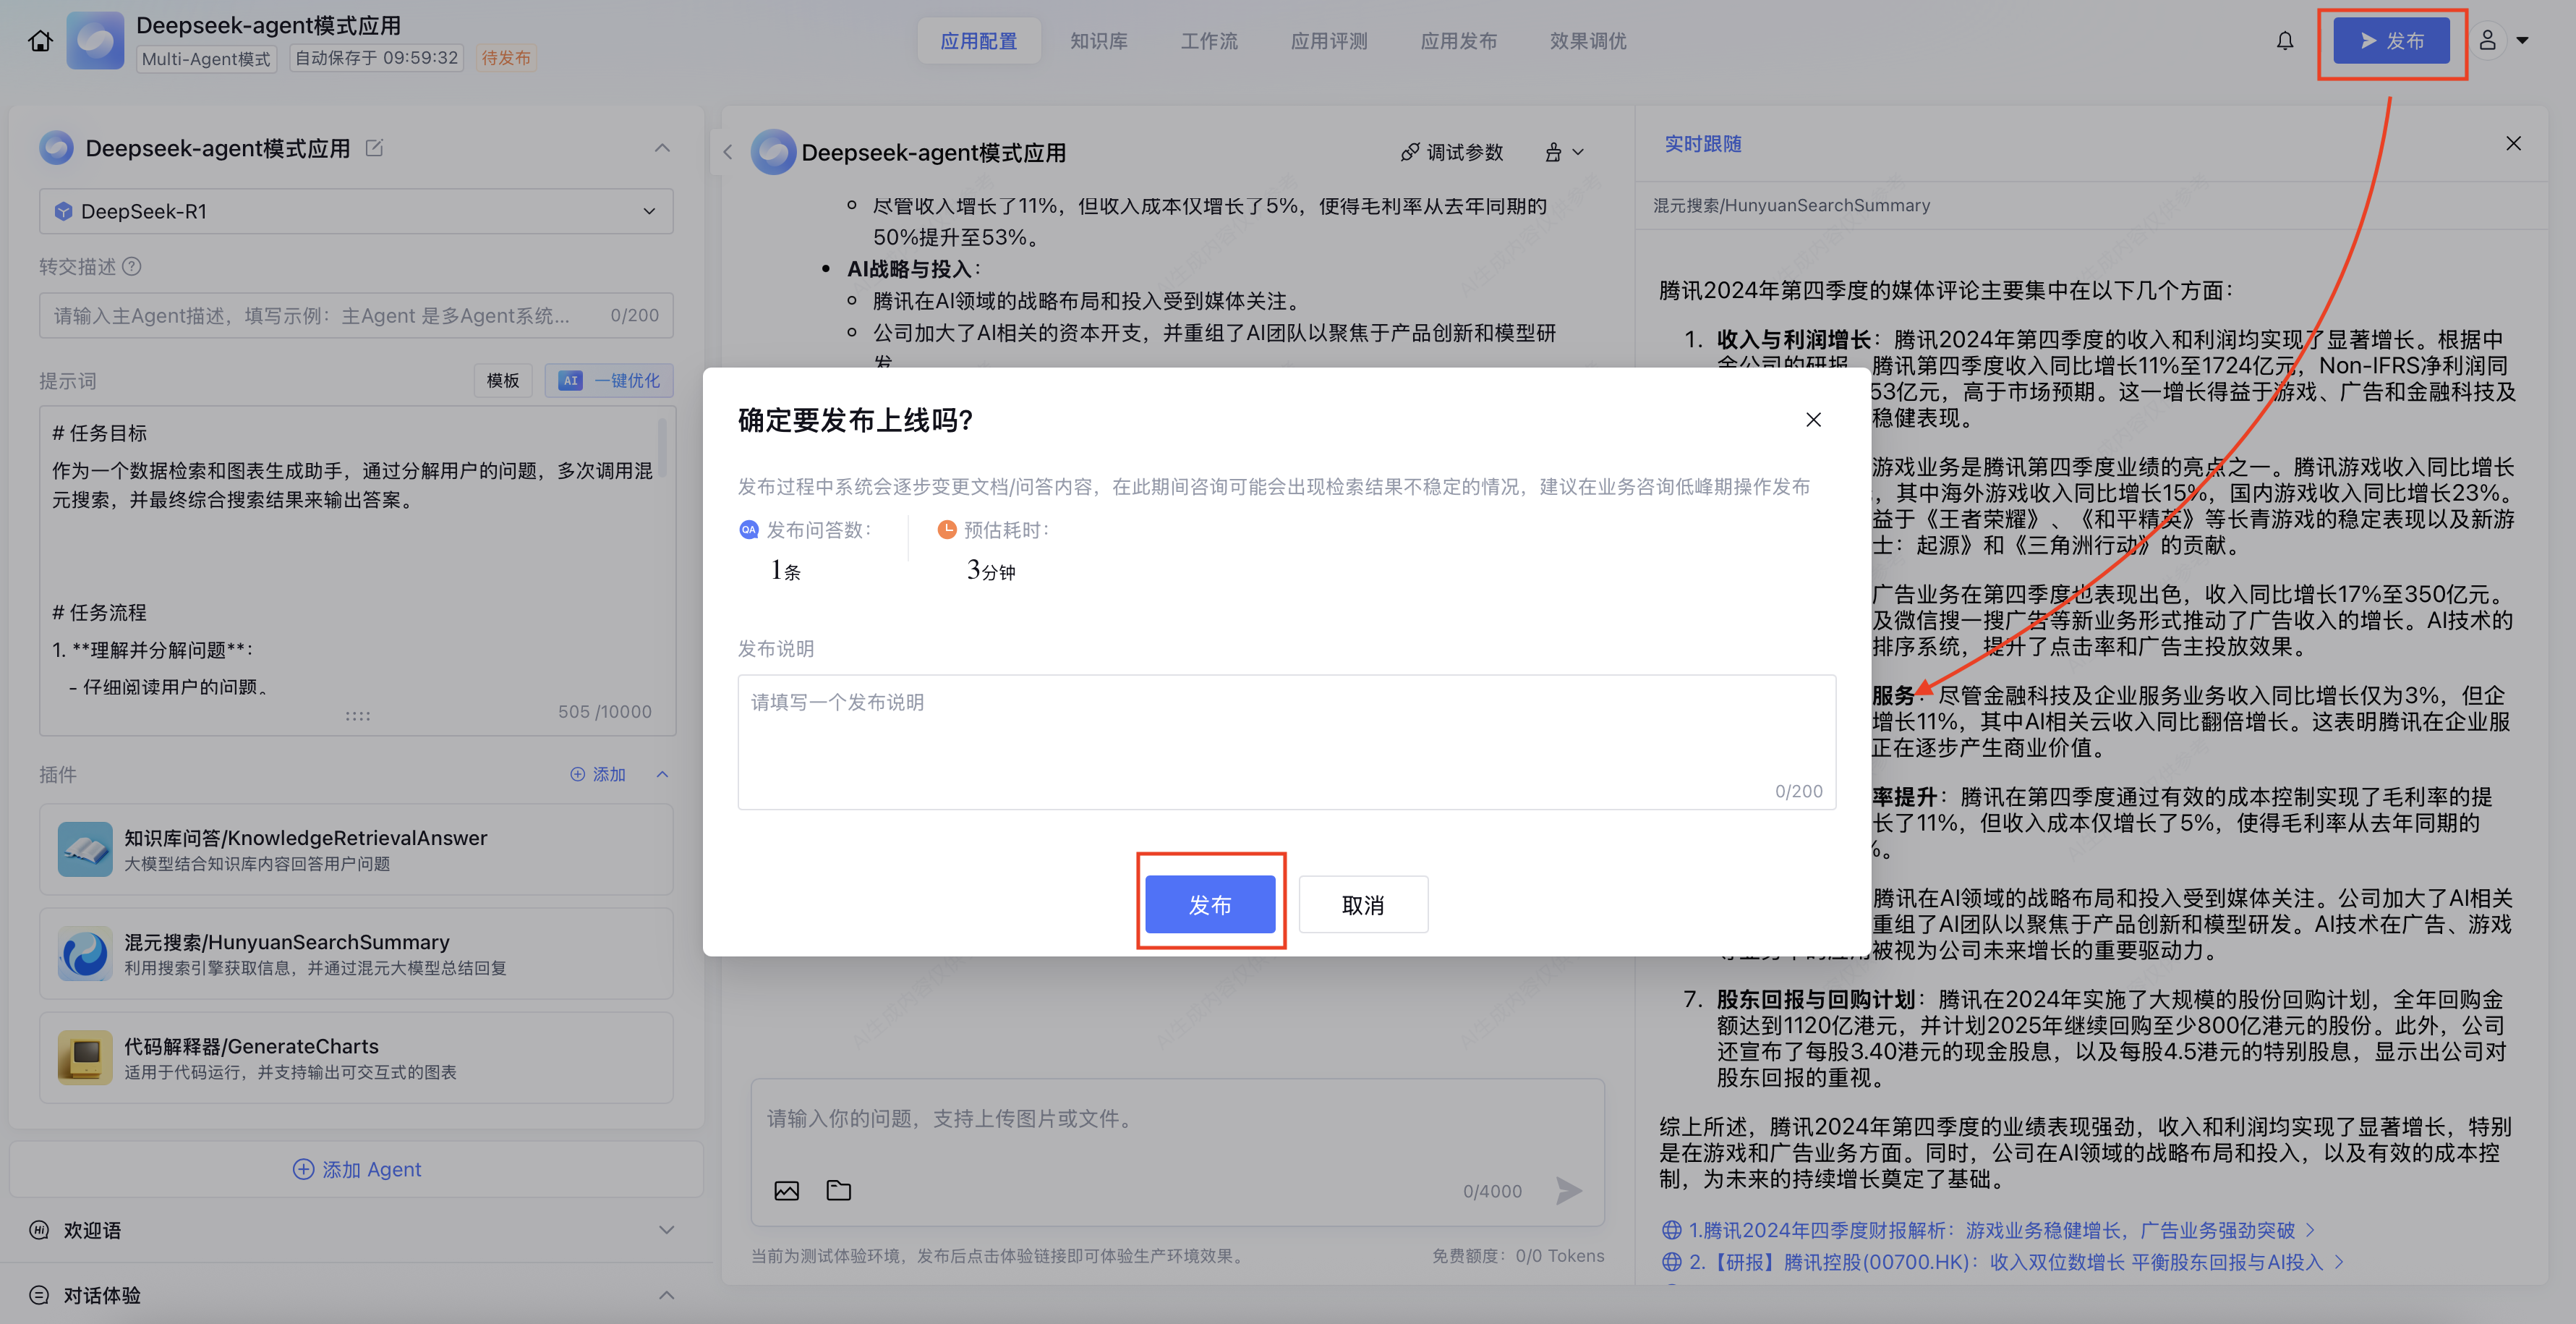
Task: Switch to the 应用配置 tab
Action: click(978, 41)
